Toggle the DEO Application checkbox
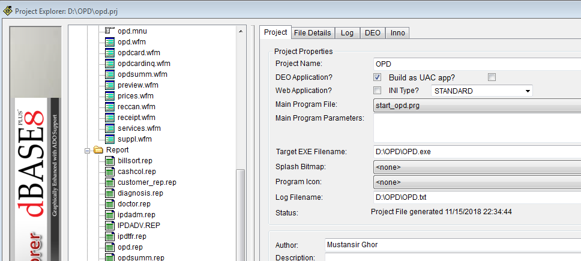The height and width of the screenshot is (261, 581). pos(377,77)
